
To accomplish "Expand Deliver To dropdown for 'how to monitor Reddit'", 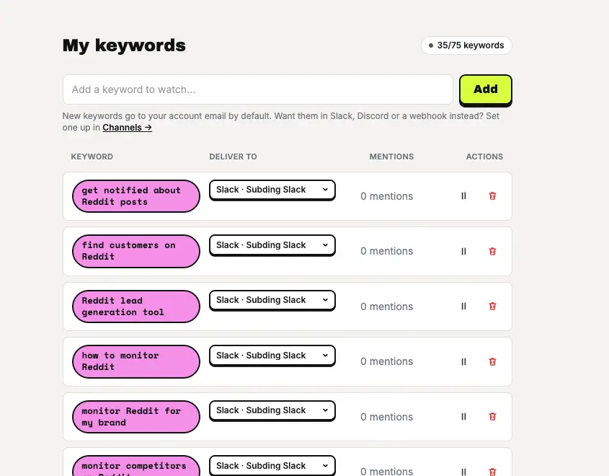I will 272,356.
